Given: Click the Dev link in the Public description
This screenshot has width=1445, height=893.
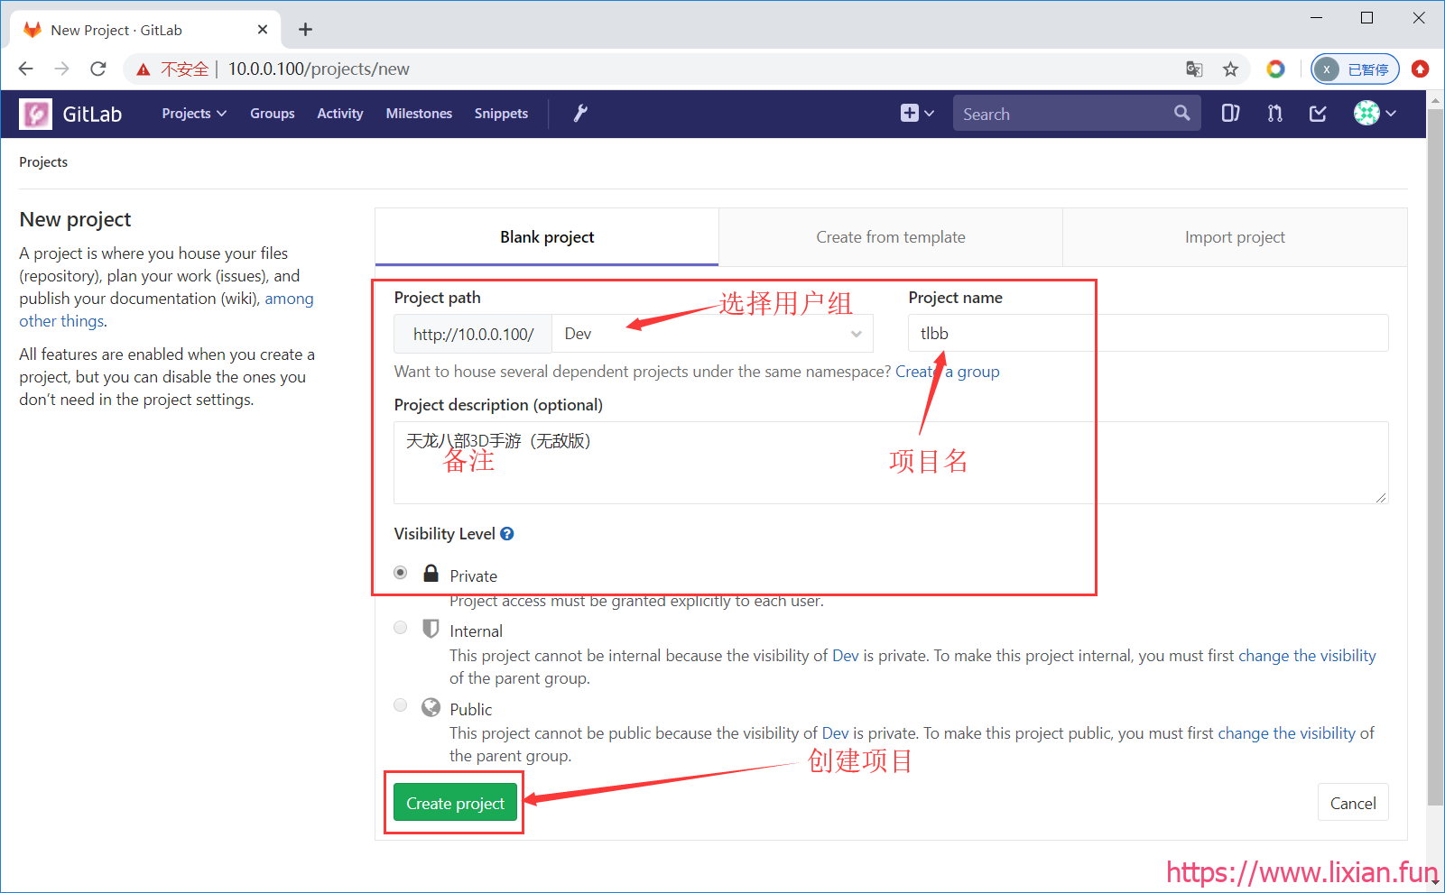Looking at the screenshot, I should click(x=835, y=733).
